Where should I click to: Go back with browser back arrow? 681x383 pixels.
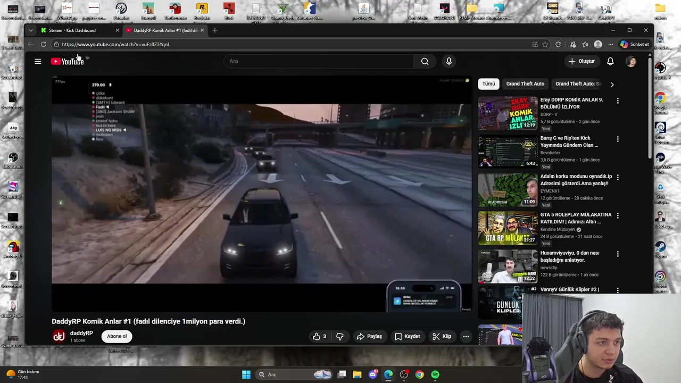click(x=31, y=44)
